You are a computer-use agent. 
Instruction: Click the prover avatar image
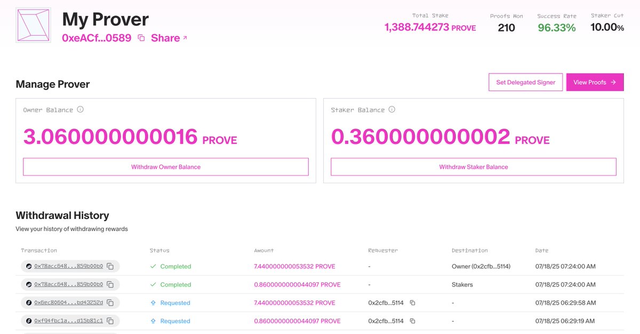click(x=34, y=25)
